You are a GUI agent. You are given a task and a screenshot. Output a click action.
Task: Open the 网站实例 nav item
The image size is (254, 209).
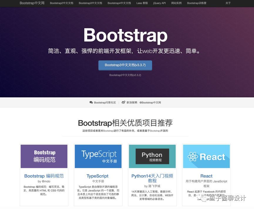pyautogui.click(x=176, y=3)
